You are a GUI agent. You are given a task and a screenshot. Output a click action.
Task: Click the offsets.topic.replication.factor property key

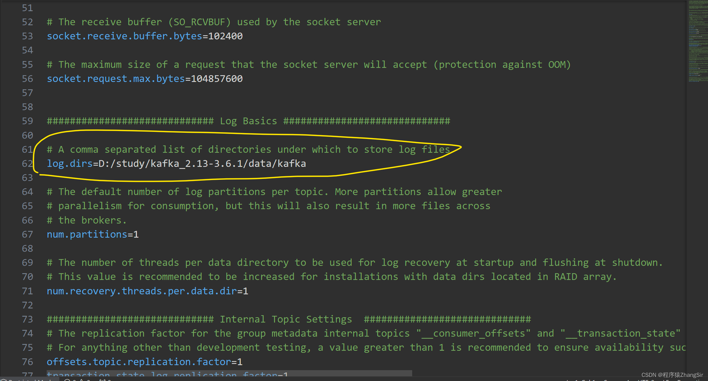[x=139, y=362]
